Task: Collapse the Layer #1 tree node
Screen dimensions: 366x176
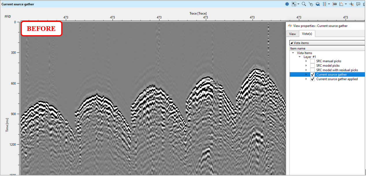Action: (x=300, y=57)
